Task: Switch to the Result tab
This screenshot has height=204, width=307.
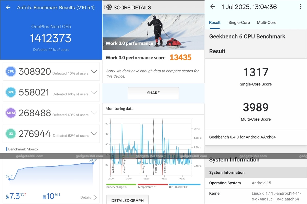Action: pyautogui.click(x=215, y=22)
